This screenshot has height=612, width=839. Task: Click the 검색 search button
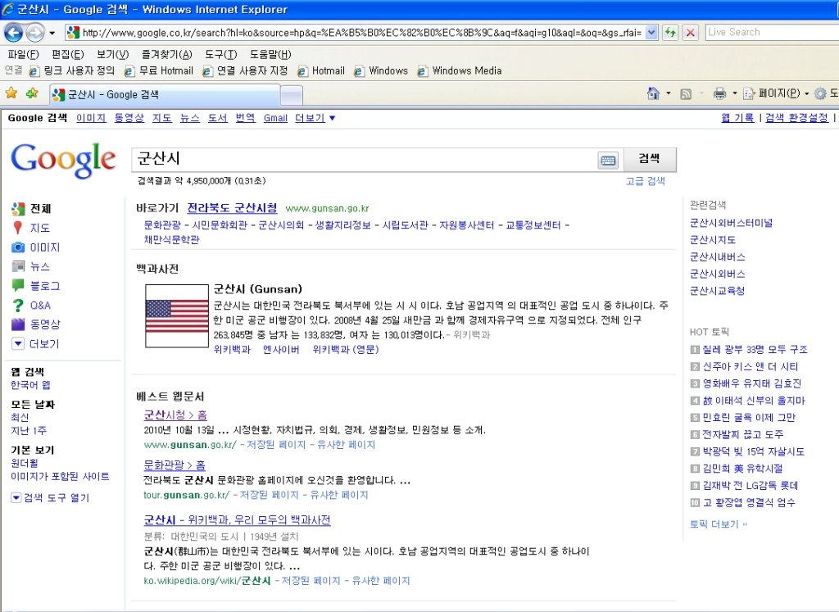[649, 159]
